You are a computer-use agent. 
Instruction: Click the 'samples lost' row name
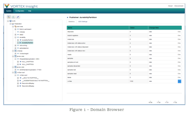71,70
